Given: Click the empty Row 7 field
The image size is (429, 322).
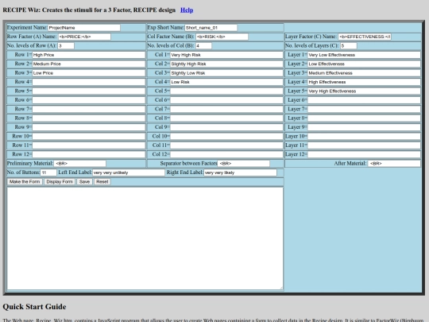Looking at the screenshot, I should point(89,109).
